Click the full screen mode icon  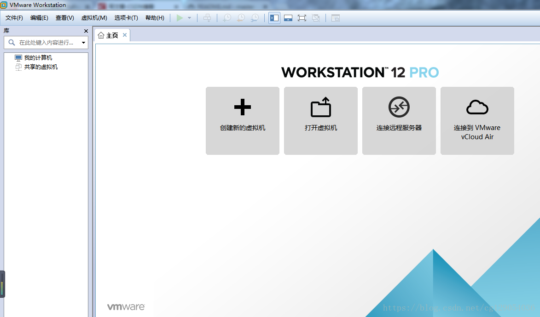tap(302, 18)
